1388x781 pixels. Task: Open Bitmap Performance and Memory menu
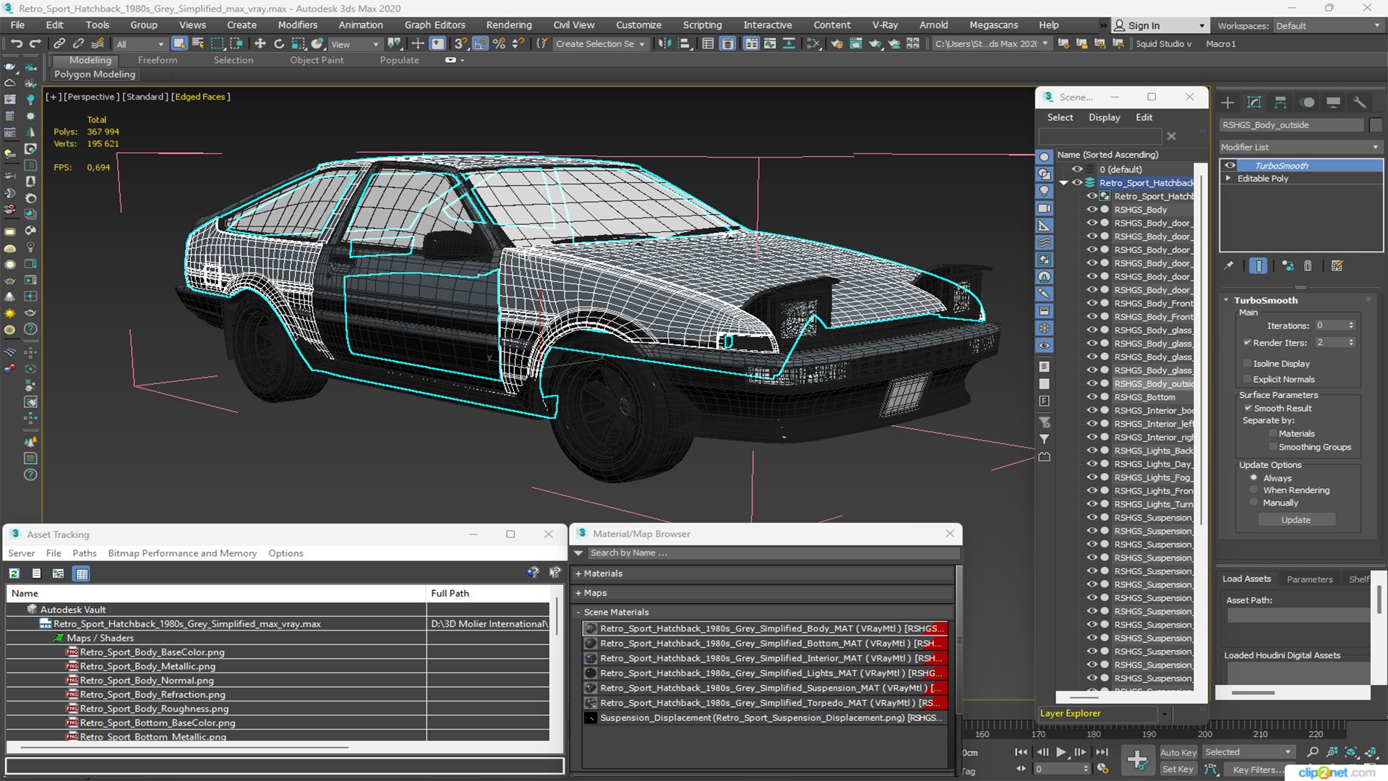point(182,553)
